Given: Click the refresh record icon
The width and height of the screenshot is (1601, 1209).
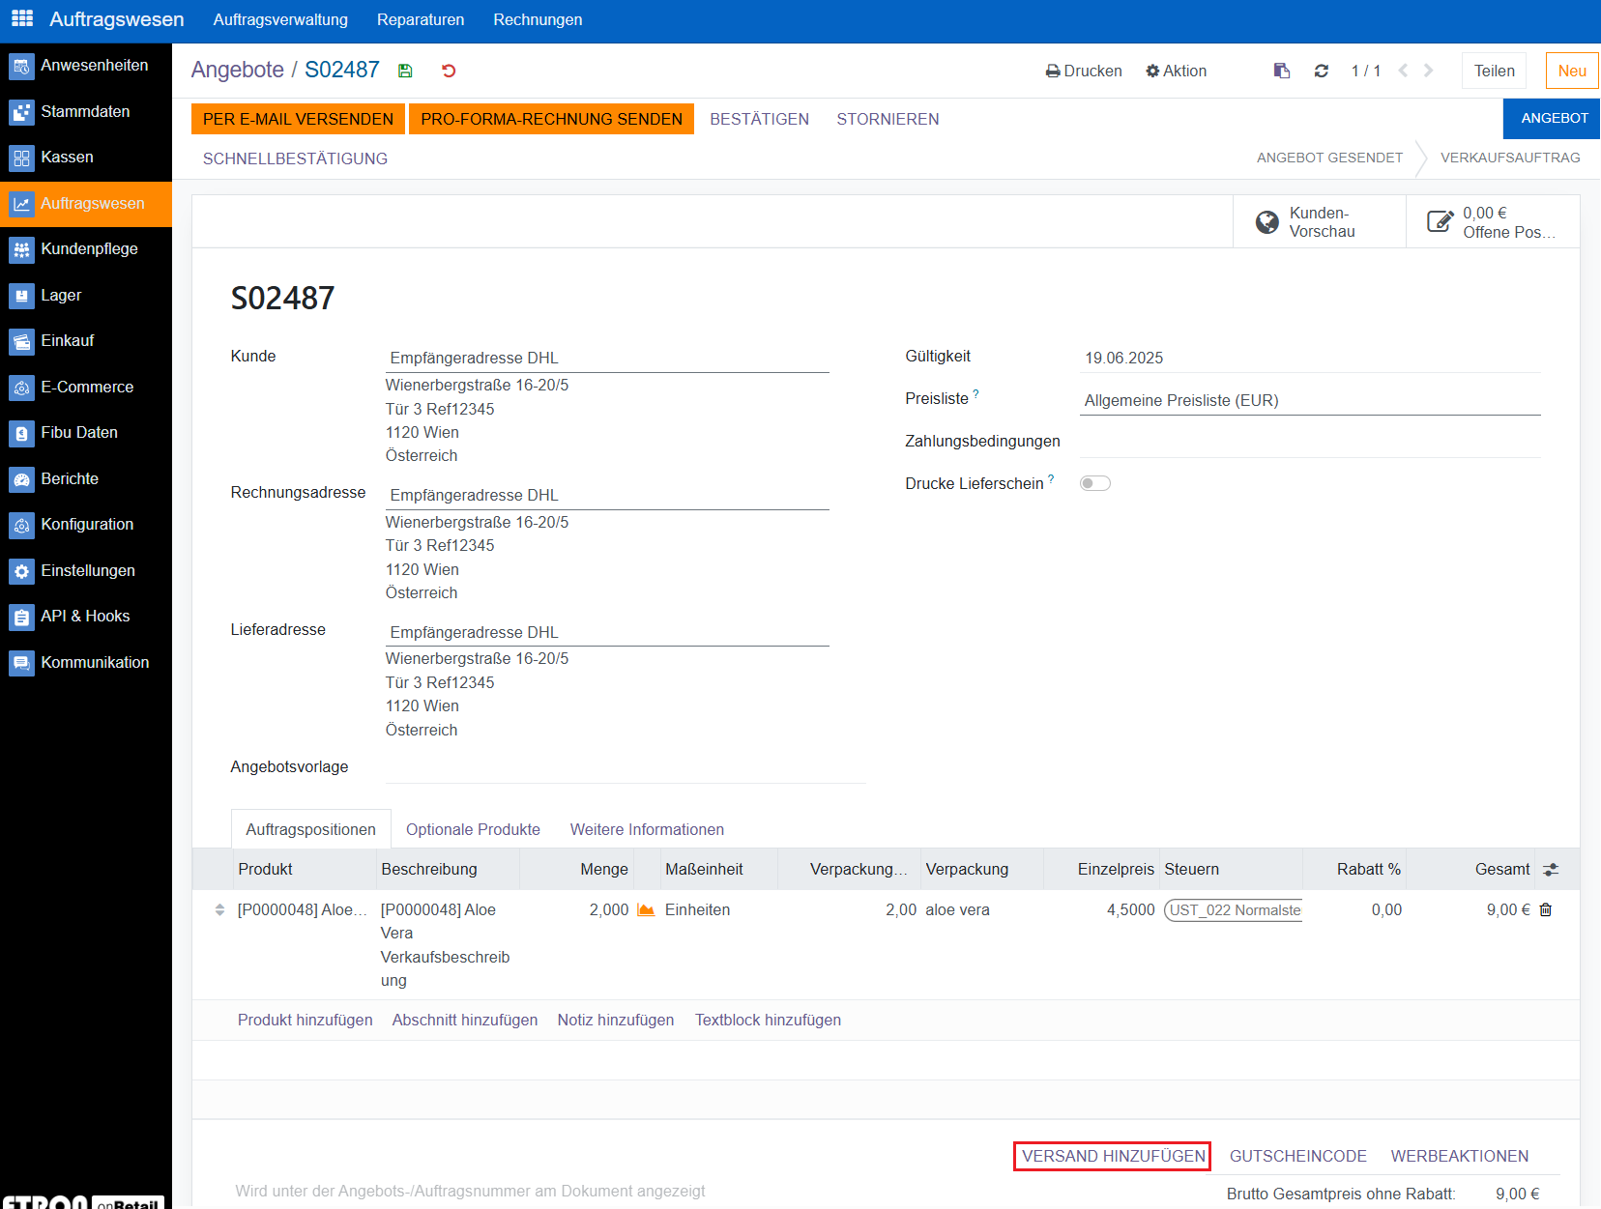Looking at the screenshot, I should (x=1321, y=71).
